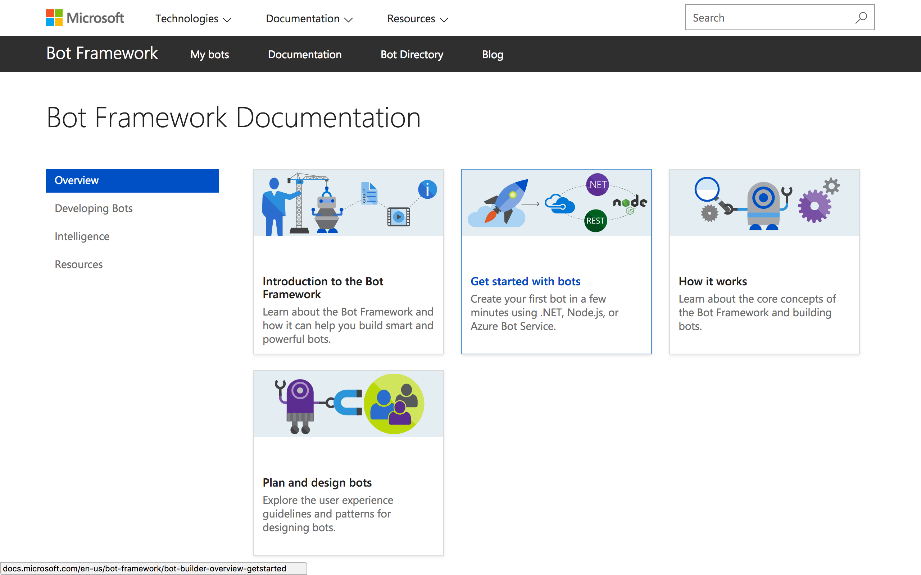The width and height of the screenshot is (921, 575).
Task: Select Intelligence in the sidebar
Action: pyautogui.click(x=82, y=236)
